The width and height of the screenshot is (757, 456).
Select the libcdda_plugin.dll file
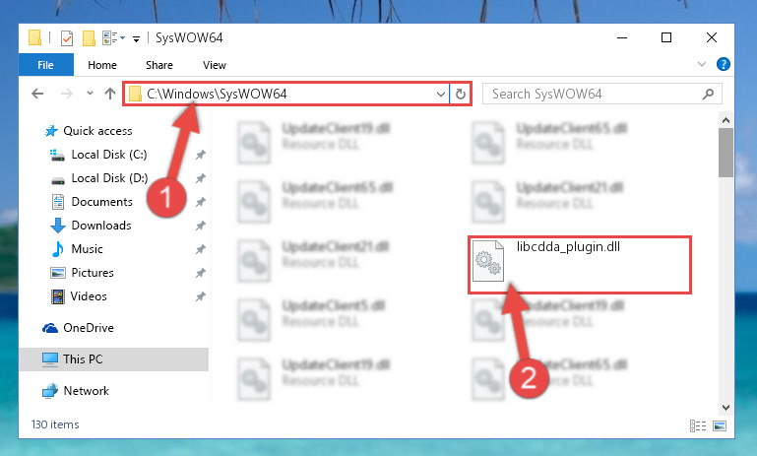point(580,264)
